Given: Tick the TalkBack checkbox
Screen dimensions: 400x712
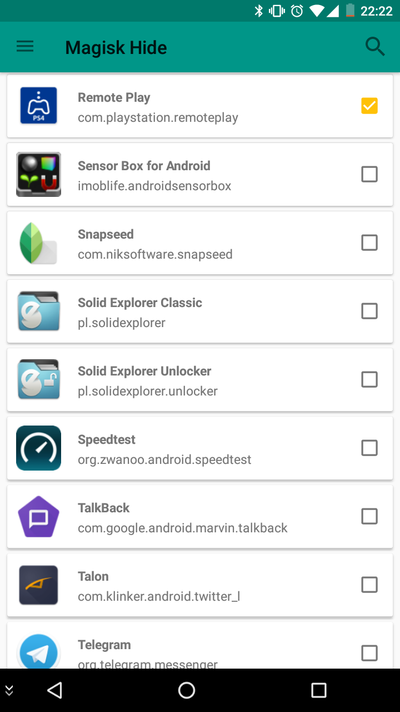Looking at the screenshot, I should (369, 516).
